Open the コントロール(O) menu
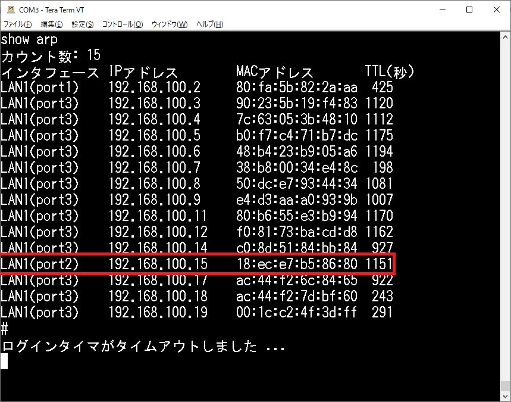The image size is (511, 402). tap(123, 24)
